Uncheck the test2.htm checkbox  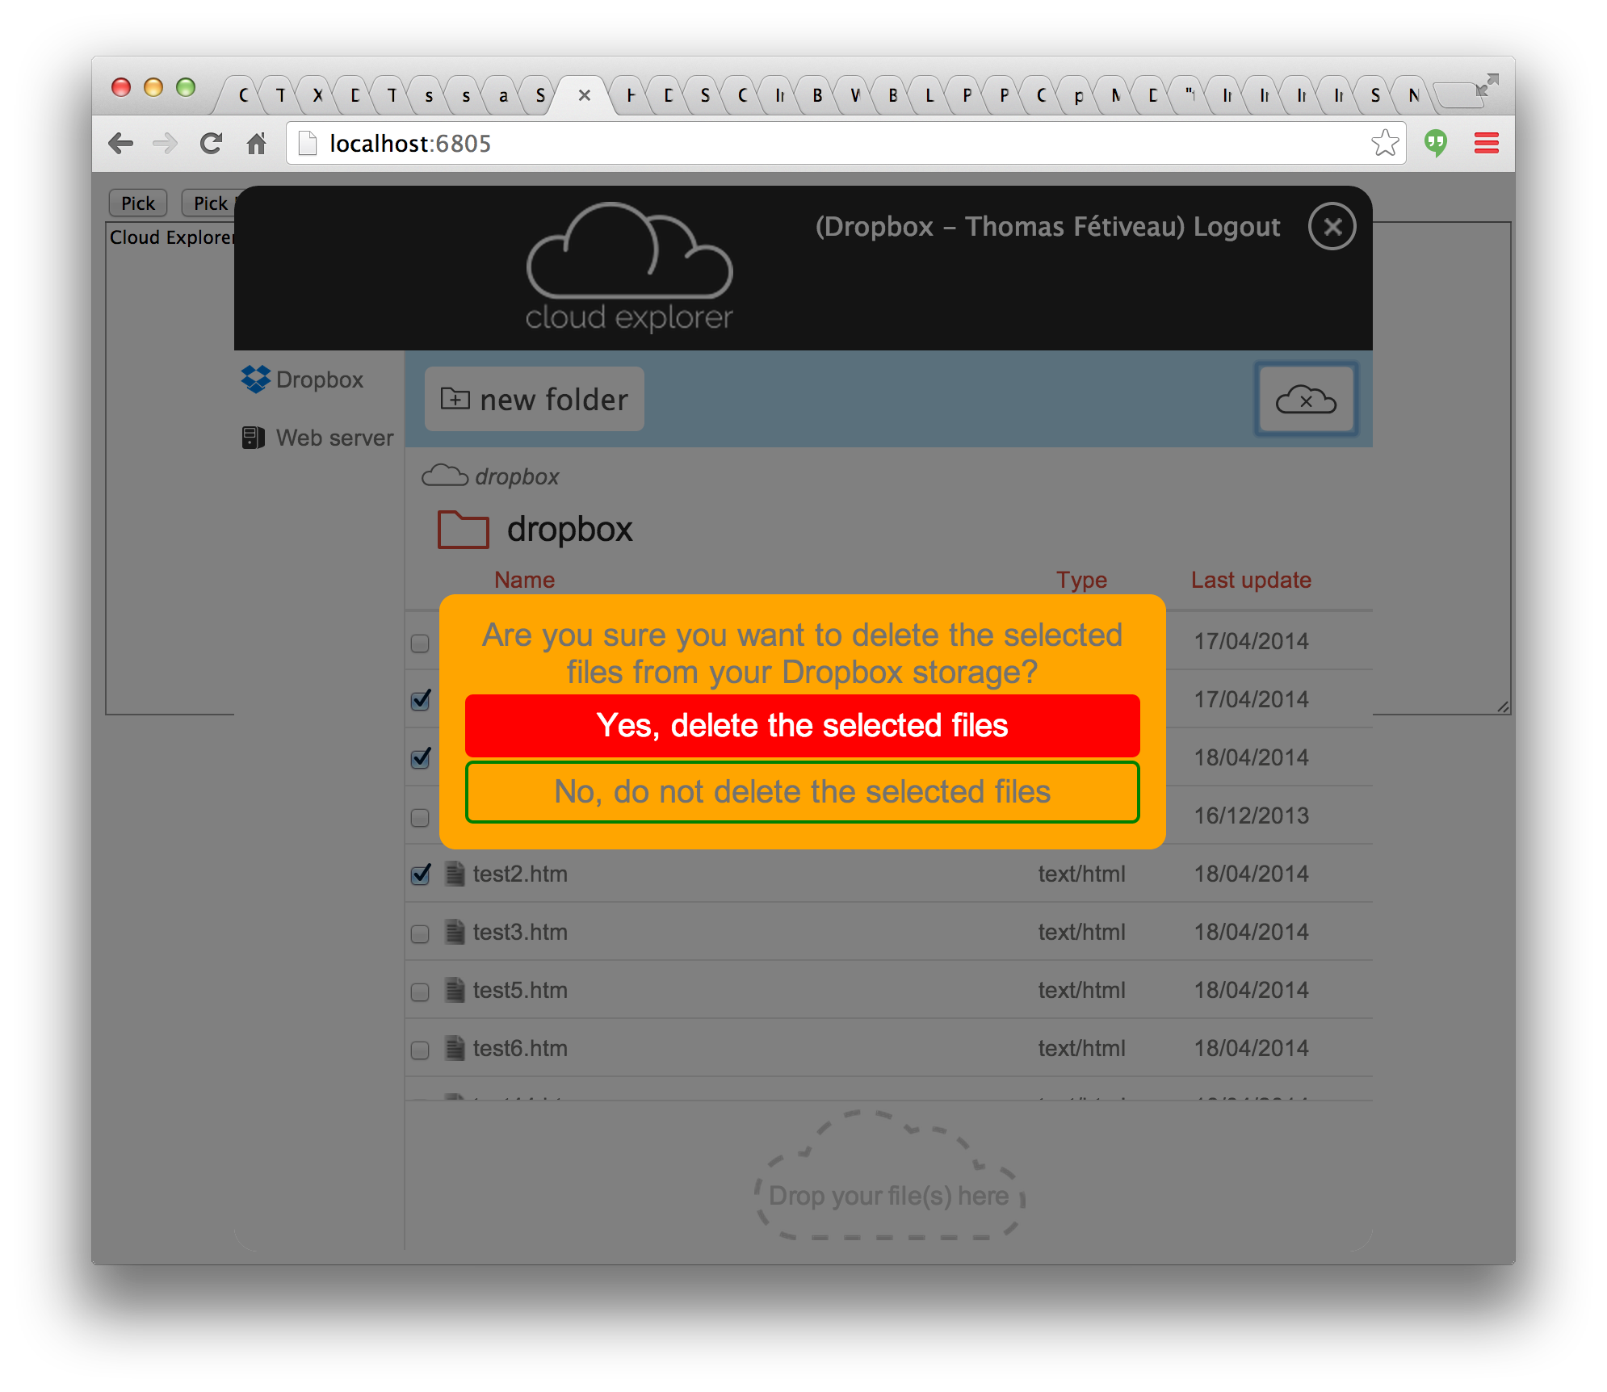pos(420,874)
